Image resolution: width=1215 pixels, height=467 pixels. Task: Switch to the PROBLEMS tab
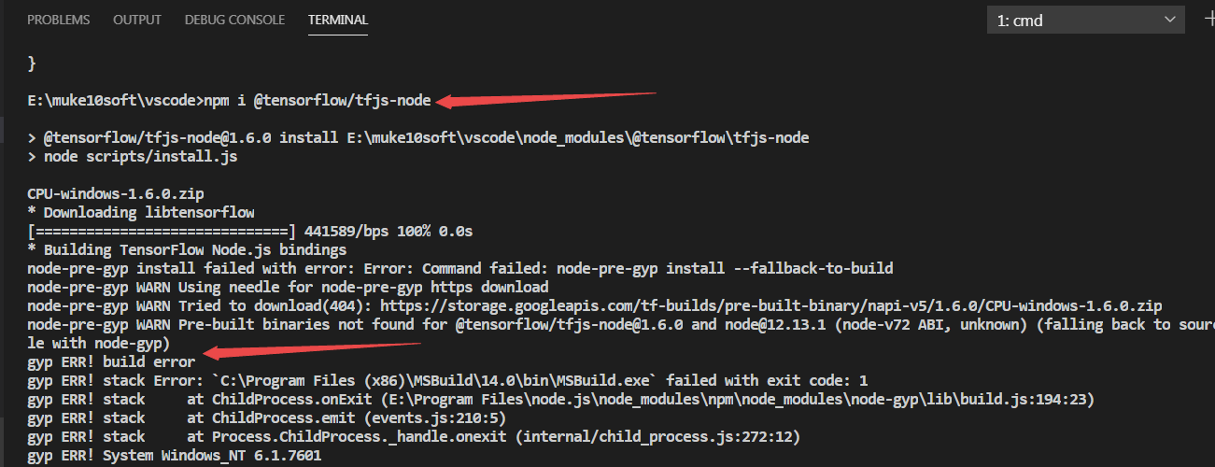[59, 20]
